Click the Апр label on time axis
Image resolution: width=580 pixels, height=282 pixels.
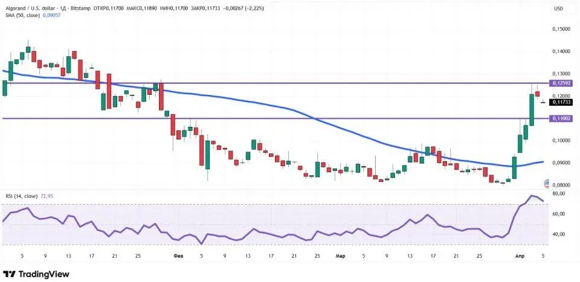click(x=520, y=256)
